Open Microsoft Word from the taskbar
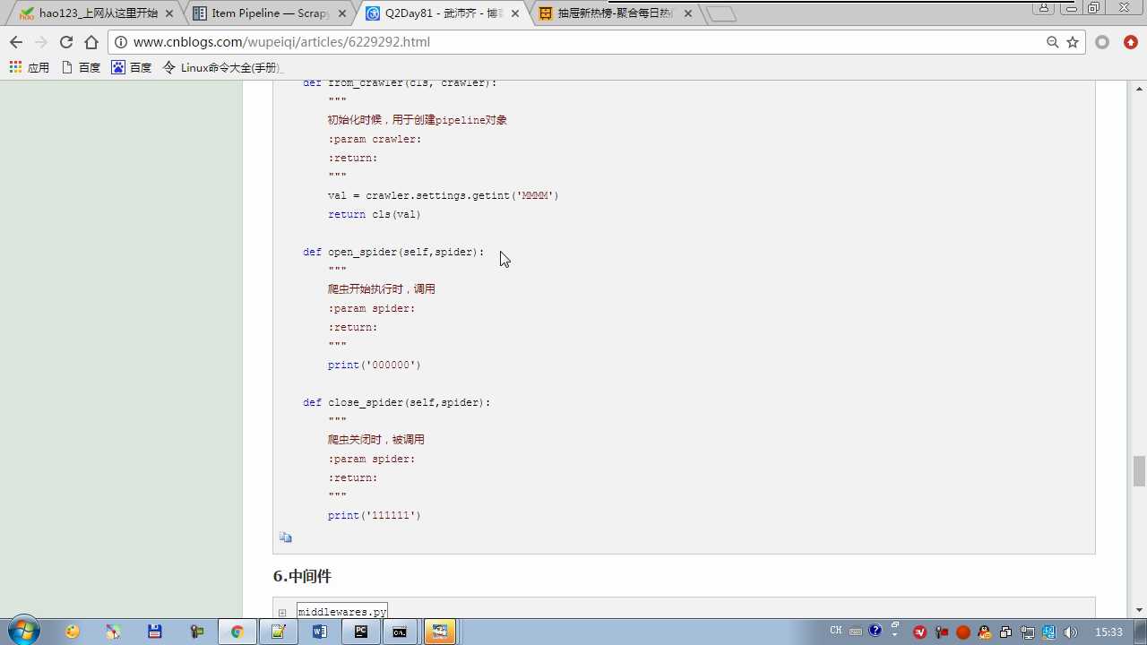The height and width of the screenshot is (645, 1147). pos(320,632)
